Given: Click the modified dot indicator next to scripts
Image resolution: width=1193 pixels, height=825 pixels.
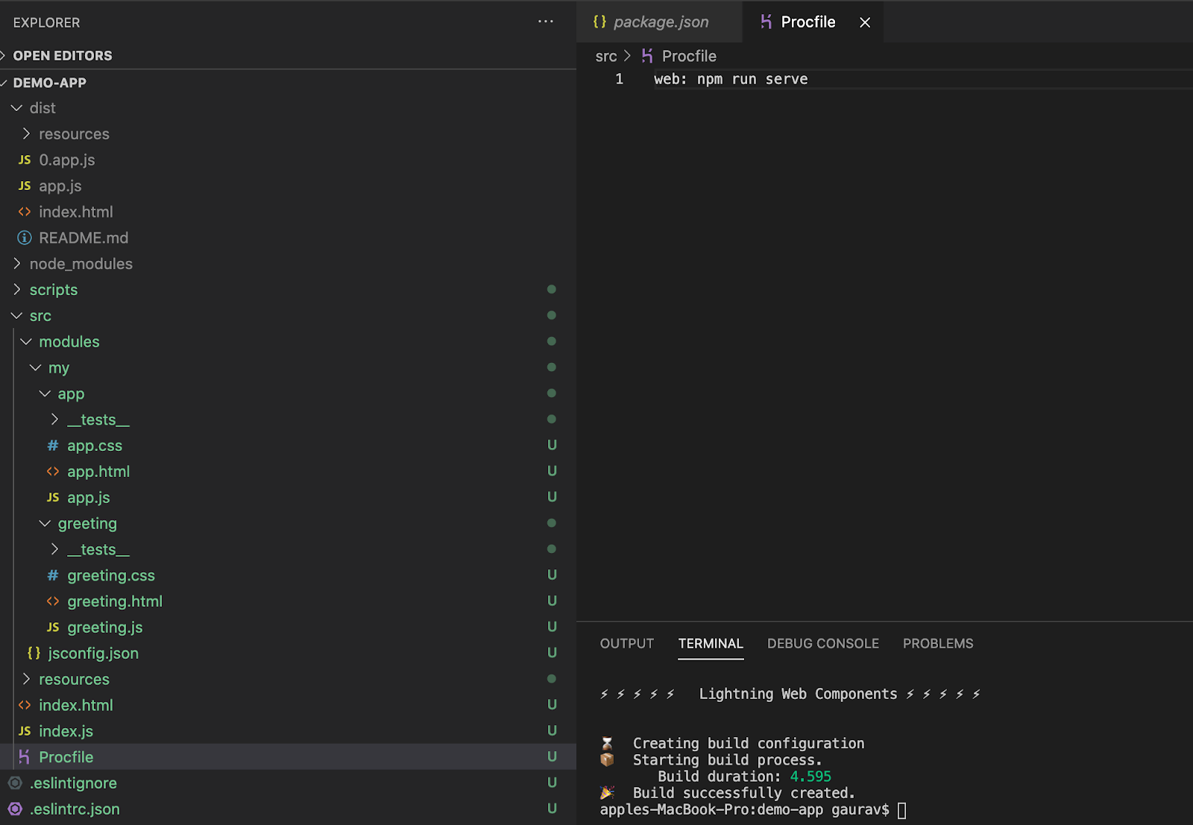Looking at the screenshot, I should pyautogui.click(x=552, y=289).
